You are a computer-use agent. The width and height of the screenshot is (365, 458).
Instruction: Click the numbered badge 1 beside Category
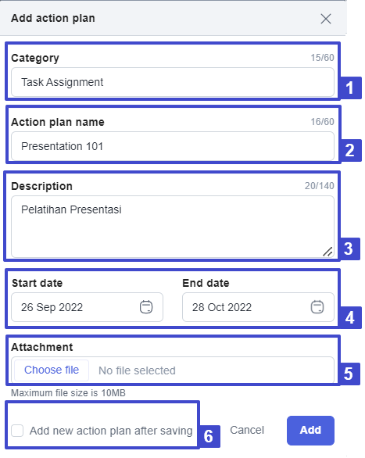350,88
